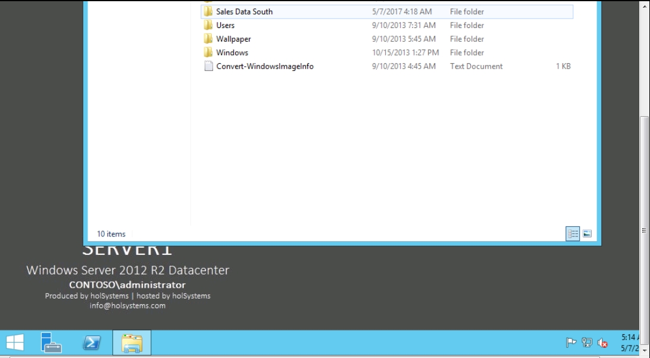This screenshot has height=358, width=650.
Task: Click the File Explorer taskbar icon
Action: tap(132, 343)
